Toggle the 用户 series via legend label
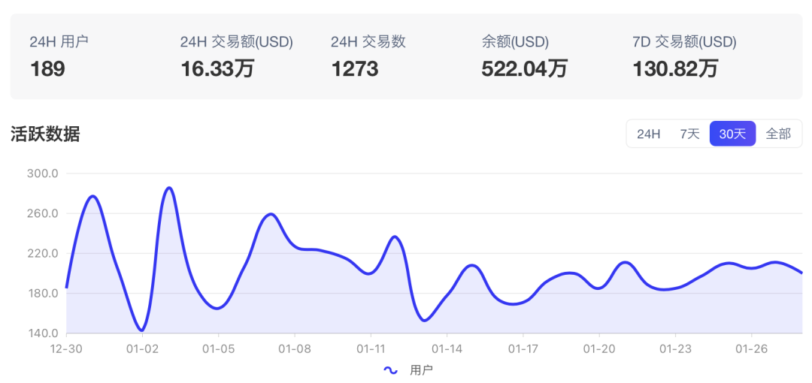 [421, 369]
